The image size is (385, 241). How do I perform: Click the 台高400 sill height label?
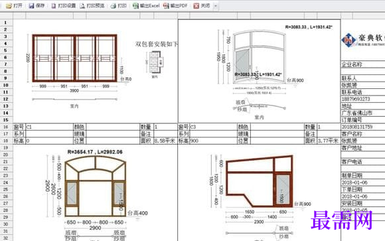(x=138, y=213)
